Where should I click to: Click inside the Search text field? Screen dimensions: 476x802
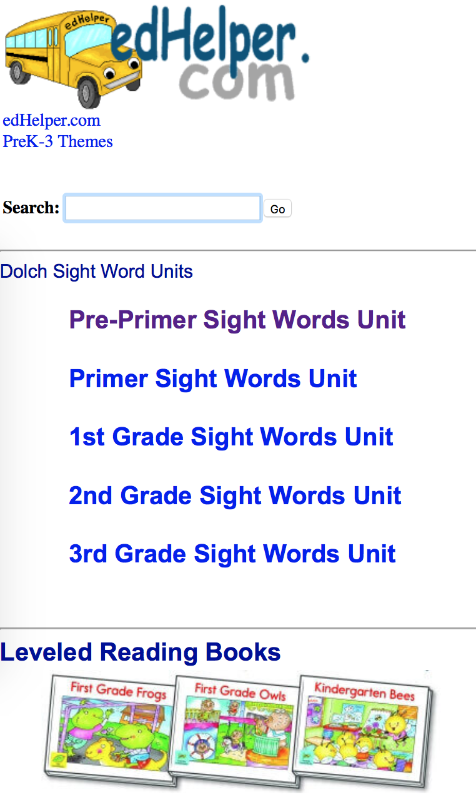[162, 207]
